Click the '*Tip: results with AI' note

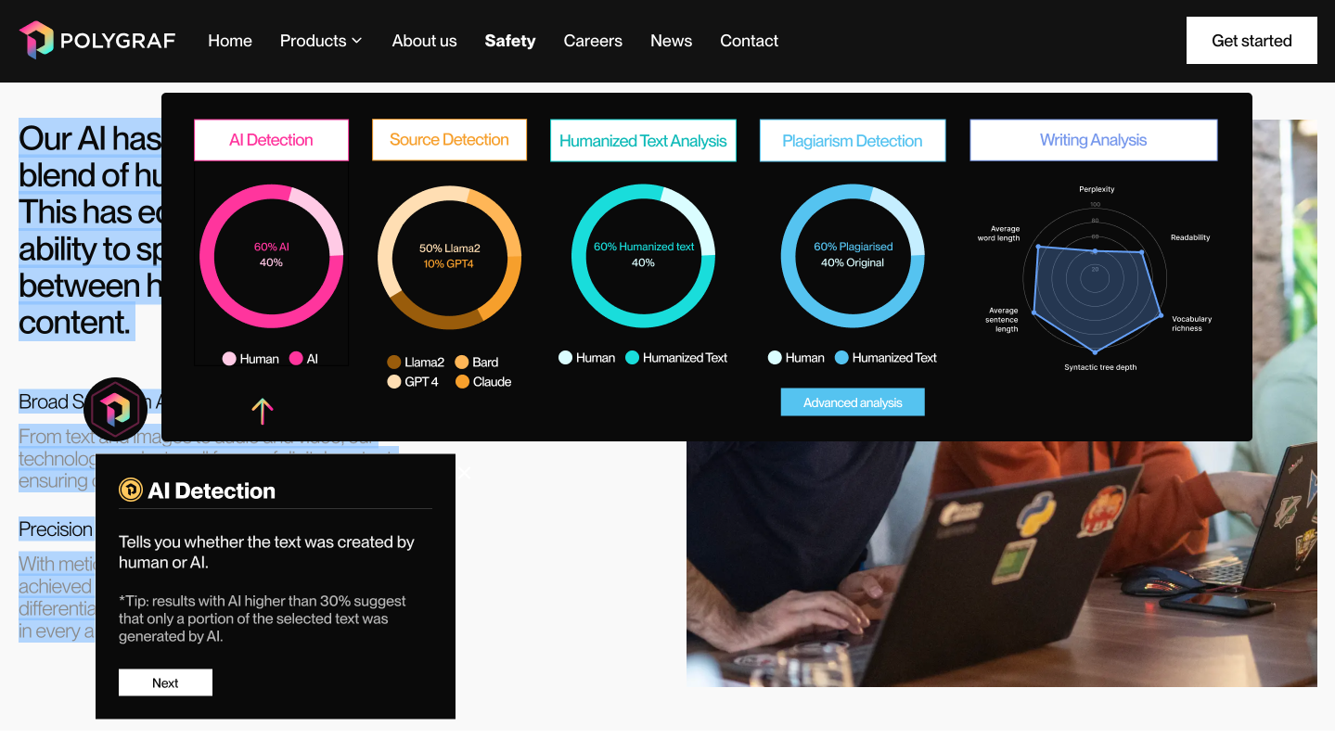point(263,618)
